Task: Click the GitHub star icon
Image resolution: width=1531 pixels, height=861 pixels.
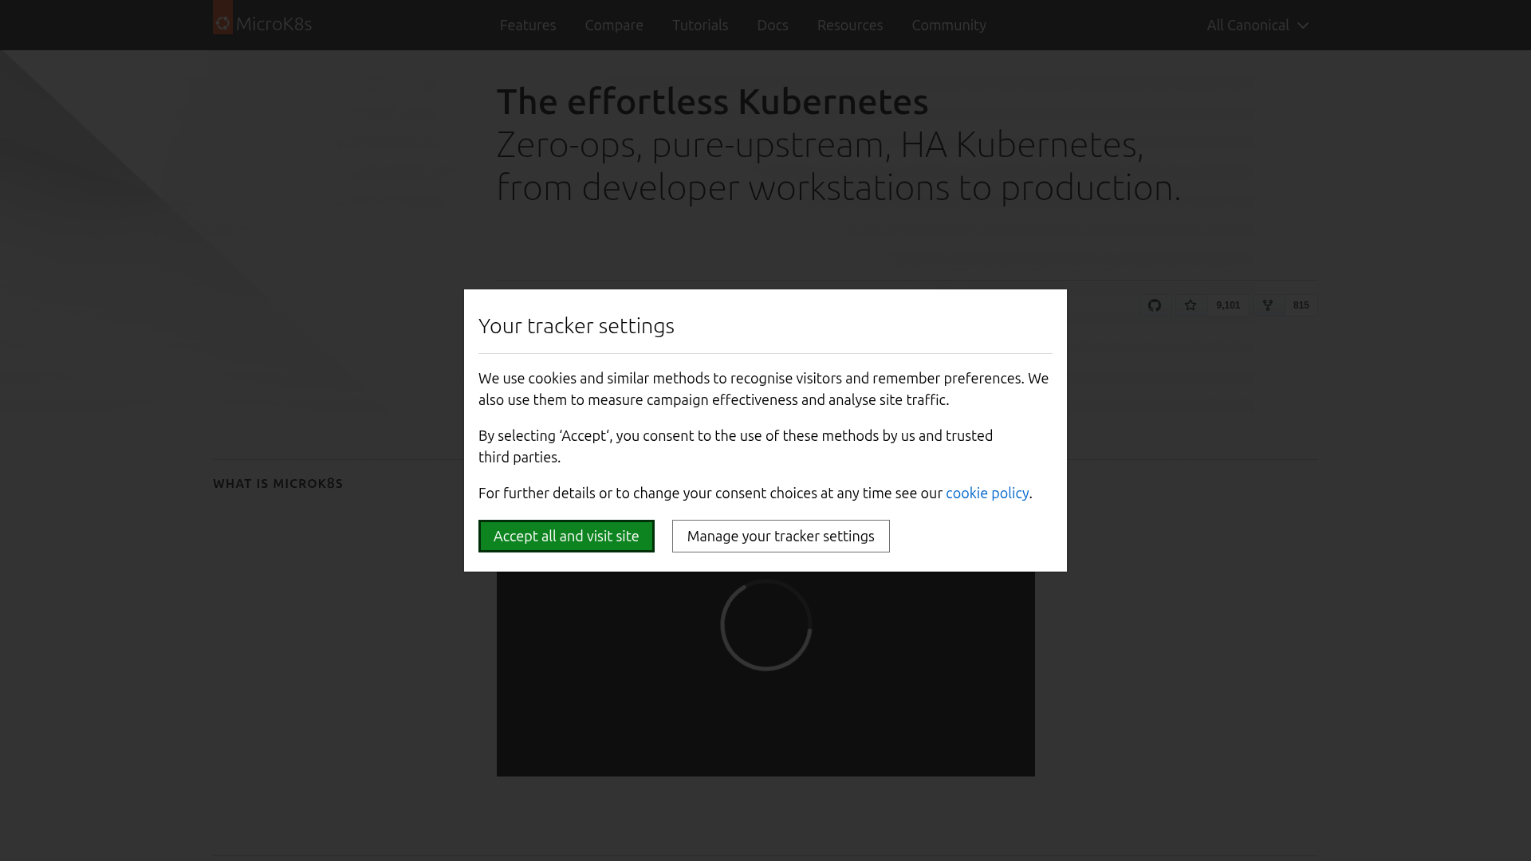Action: point(1191,305)
